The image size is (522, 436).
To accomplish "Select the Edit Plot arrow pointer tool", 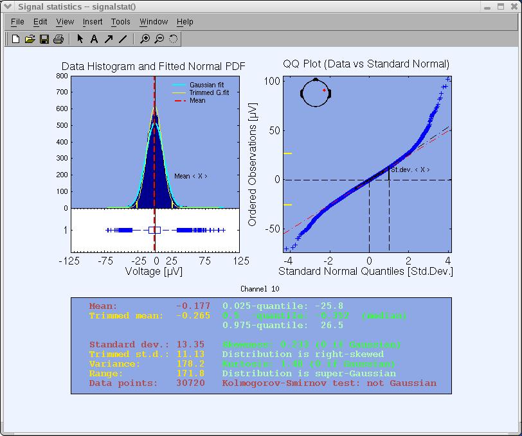I will 80,39.
